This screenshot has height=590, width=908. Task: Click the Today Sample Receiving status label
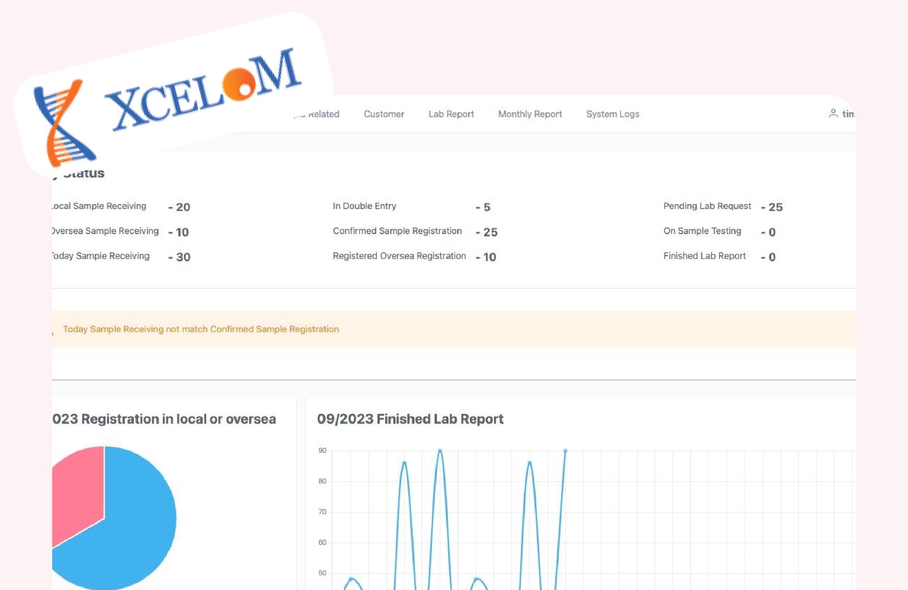pos(101,256)
